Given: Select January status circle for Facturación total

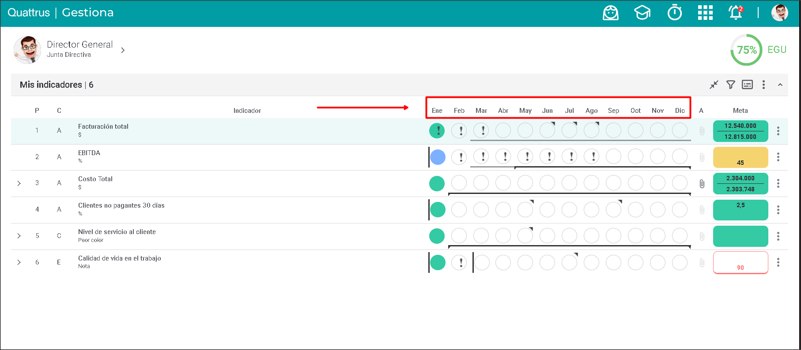Looking at the screenshot, I should pyautogui.click(x=437, y=130).
